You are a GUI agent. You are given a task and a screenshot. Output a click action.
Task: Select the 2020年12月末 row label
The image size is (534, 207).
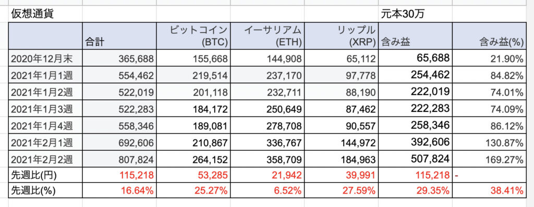[45, 58]
